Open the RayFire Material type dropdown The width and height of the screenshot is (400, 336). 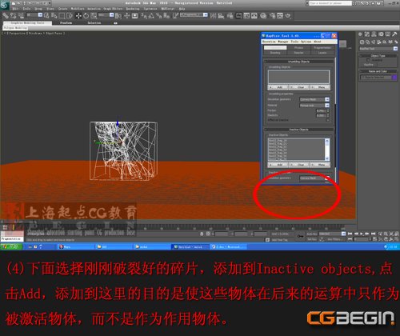pos(314,106)
